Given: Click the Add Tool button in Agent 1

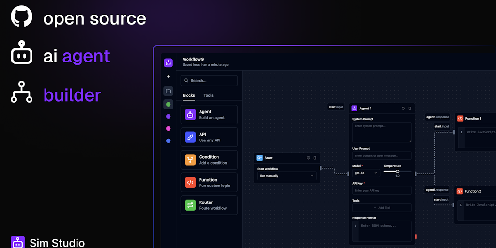Looking at the screenshot, I should point(382,208).
